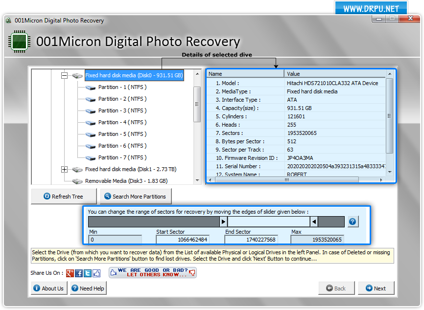Image resolution: width=424 pixels, height=310 pixels.
Task: Select Partition - 6 (NTFS)
Action: [x=122, y=146]
